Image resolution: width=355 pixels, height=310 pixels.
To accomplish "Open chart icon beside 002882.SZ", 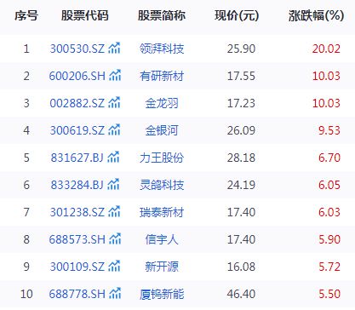I will pos(114,102).
